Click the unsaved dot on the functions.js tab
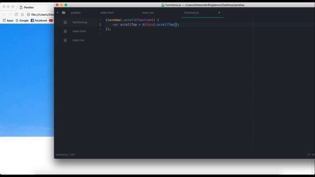Viewport: 315px width, 177px height. tap(219, 13)
